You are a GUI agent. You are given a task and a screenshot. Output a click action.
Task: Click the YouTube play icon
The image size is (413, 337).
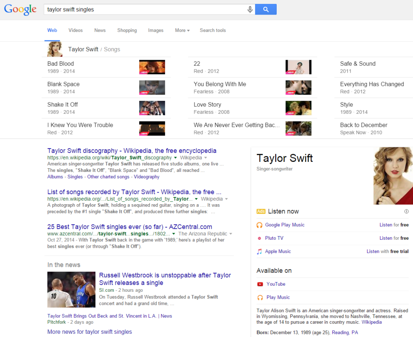click(x=260, y=284)
